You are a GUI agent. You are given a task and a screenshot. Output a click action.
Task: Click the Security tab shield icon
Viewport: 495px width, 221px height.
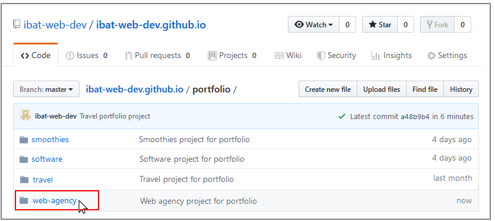coord(321,56)
